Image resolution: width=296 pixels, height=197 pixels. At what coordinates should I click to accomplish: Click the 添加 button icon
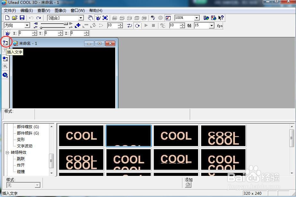pos(188,185)
